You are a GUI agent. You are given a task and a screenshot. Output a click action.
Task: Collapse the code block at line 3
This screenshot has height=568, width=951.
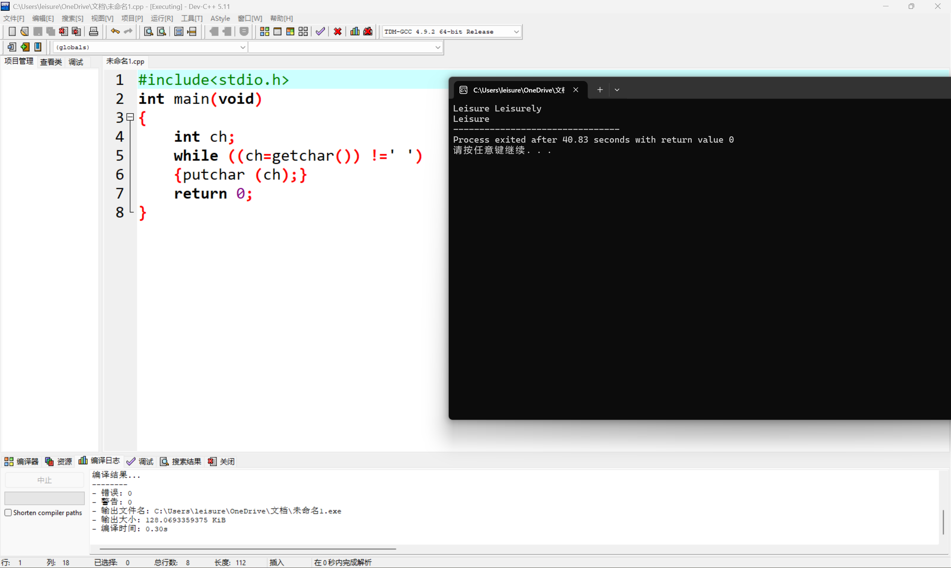point(130,117)
